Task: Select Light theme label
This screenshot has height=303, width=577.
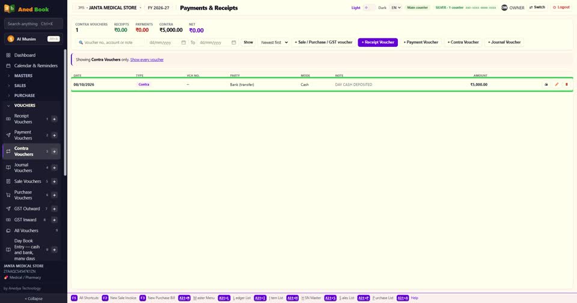Action: [356, 8]
